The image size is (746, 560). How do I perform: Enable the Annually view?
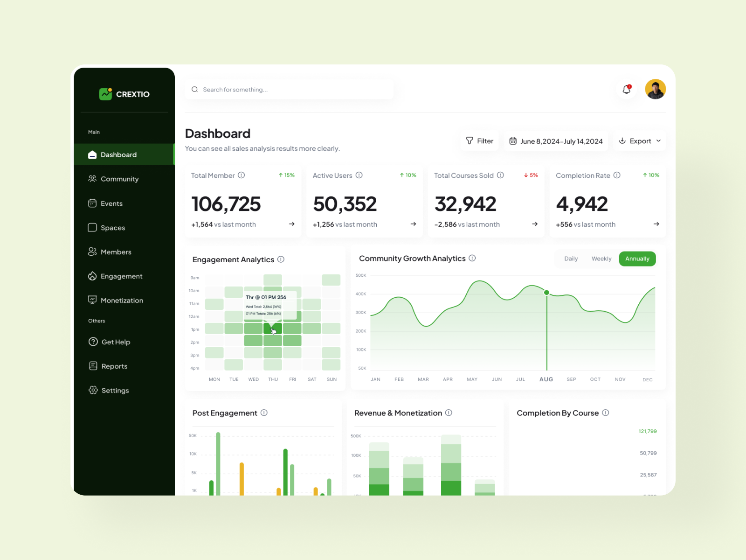point(637,259)
